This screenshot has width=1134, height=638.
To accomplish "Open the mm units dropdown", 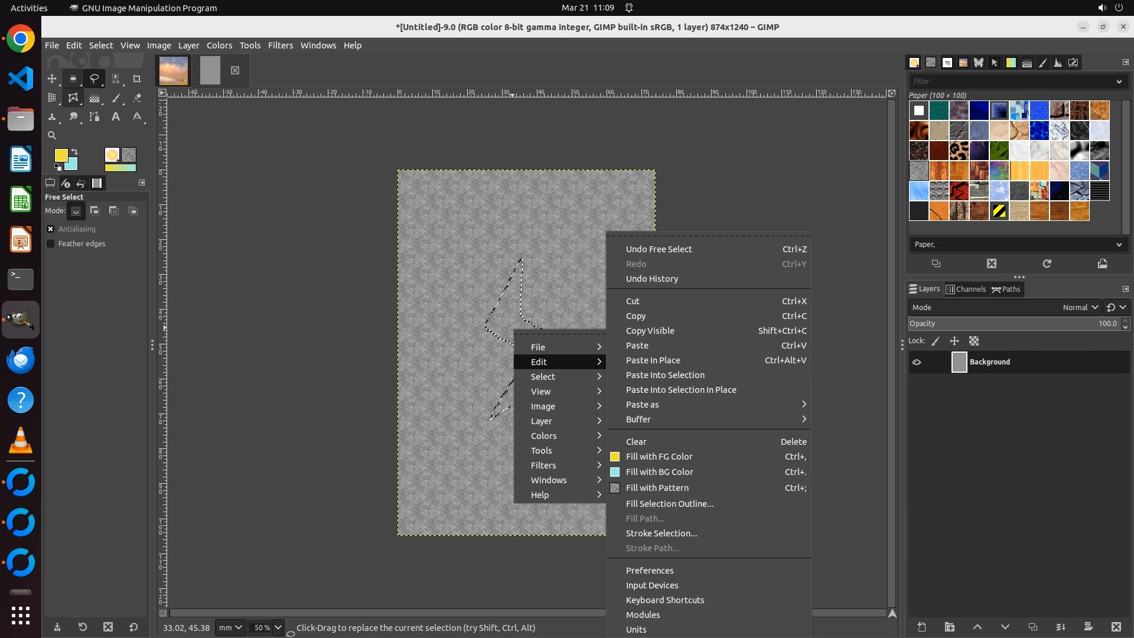I will tap(230, 627).
